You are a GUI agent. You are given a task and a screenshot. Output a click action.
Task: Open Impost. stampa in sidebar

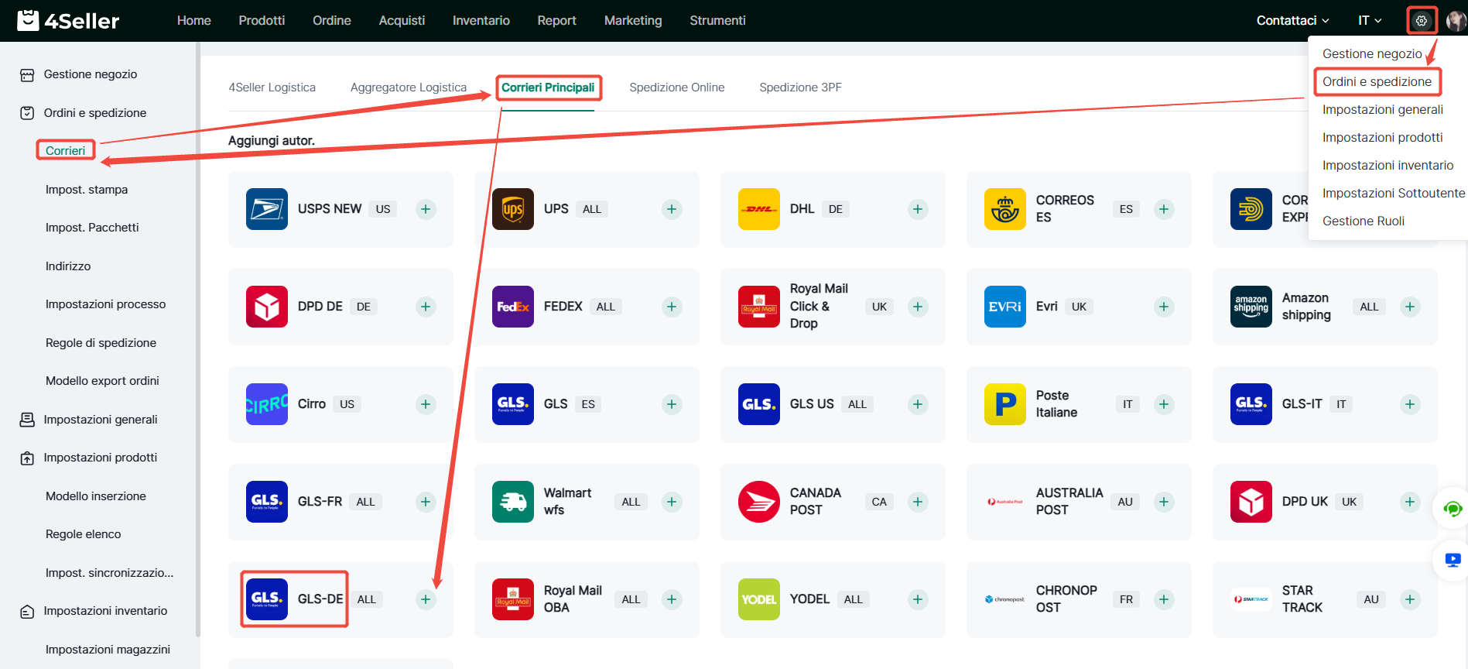[87, 190]
